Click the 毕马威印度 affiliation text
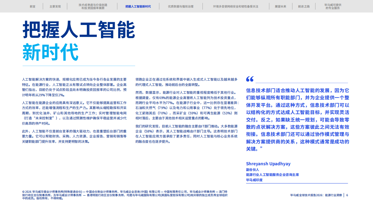Viewport: 373px width, 209px height. [254, 180]
